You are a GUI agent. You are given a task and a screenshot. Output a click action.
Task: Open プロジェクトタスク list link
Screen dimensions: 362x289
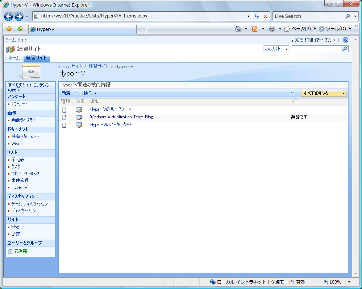(25, 174)
